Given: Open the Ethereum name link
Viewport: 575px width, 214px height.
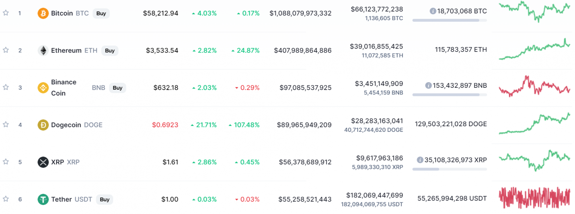Looking at the screenshot, I should [66, 50].
